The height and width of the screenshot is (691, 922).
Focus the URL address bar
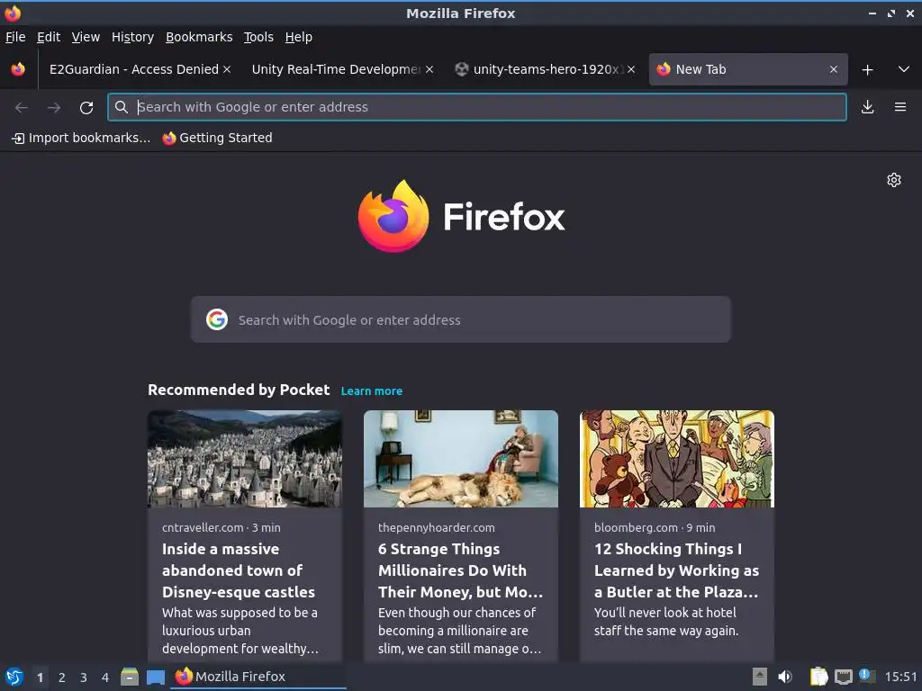coord(477,107)
